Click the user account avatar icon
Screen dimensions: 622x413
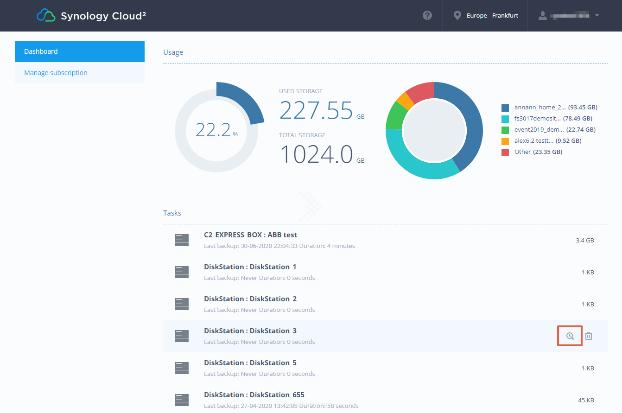click(542, 16)
